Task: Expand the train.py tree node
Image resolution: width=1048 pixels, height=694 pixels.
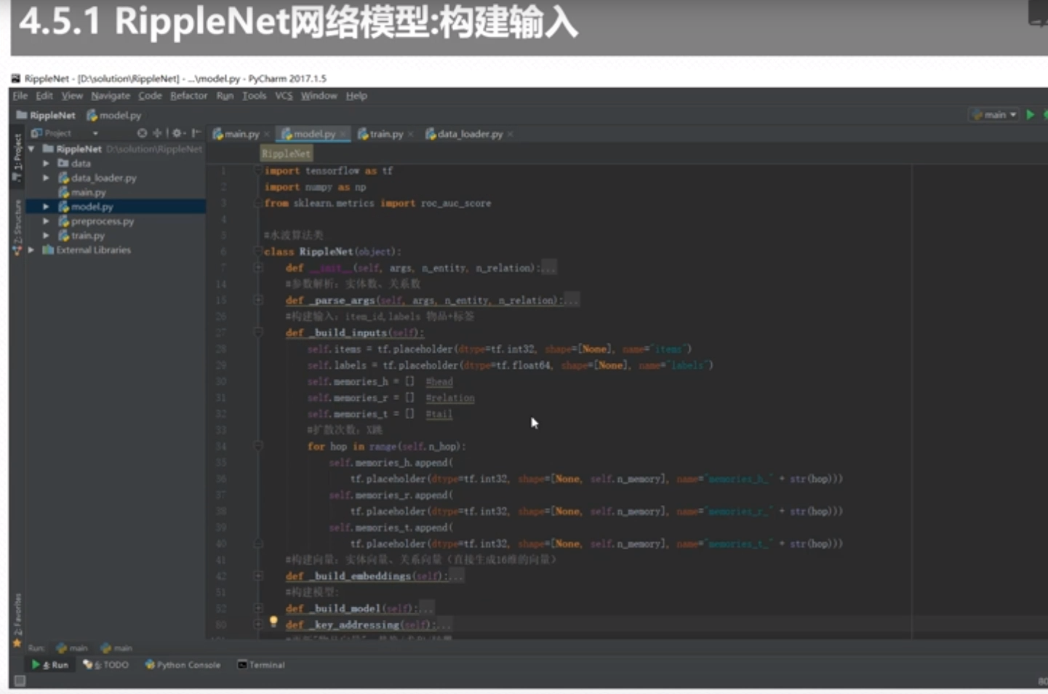Action: (x=46, y=236)
